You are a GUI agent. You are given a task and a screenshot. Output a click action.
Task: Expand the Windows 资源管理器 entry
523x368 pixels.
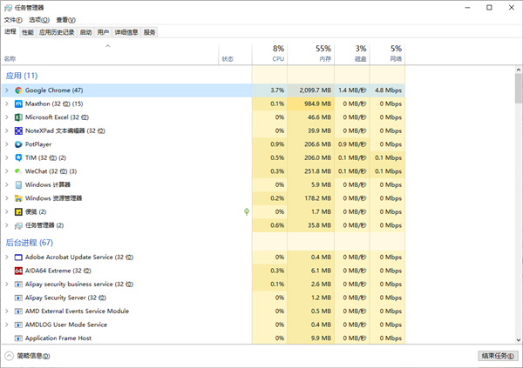point(7,198)
